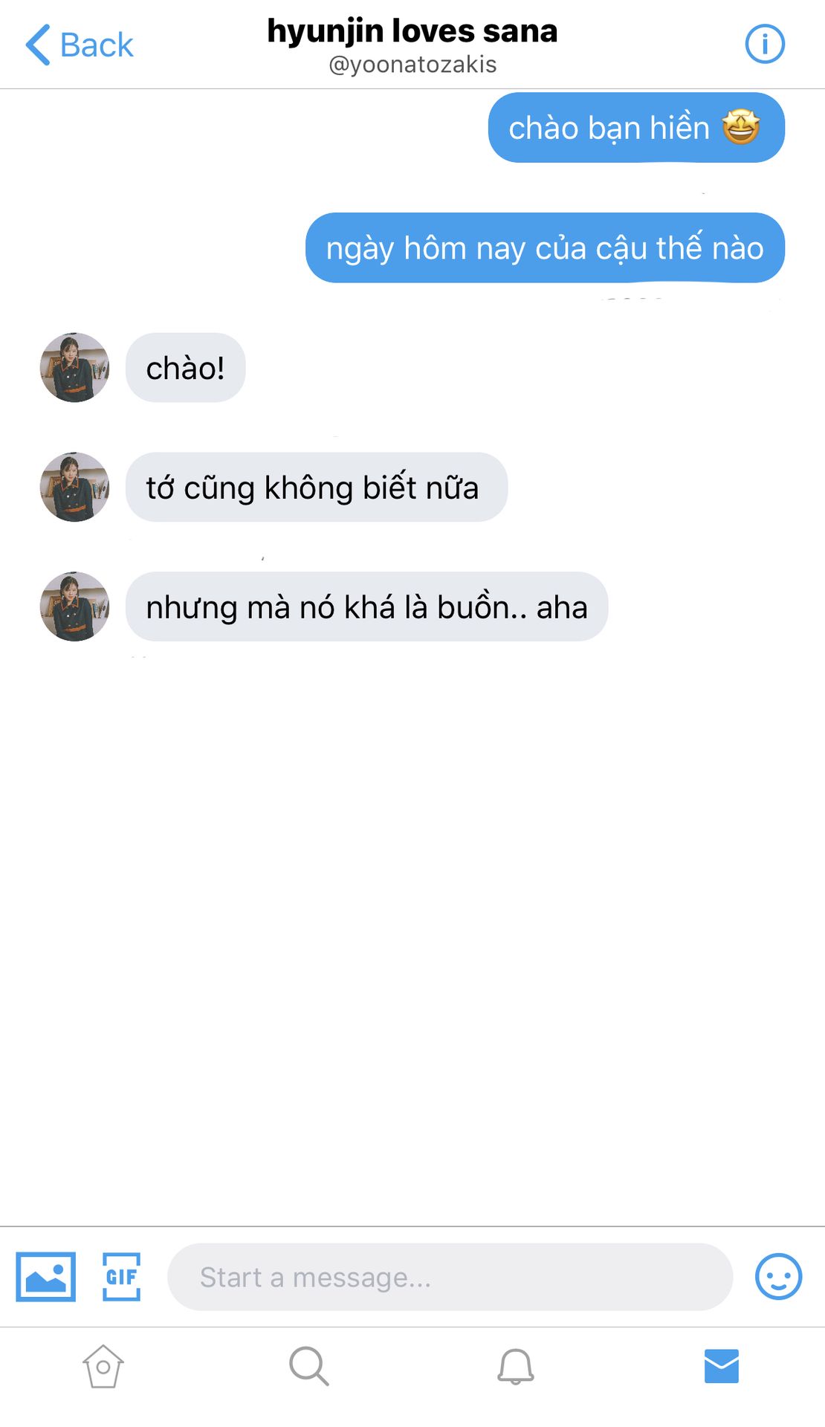The width and height of the screenshot is (825, 1427).
Task: Go to Home tab icon
Action: pos(103,1366)
